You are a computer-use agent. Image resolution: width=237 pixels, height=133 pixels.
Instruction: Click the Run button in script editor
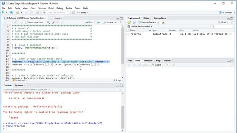[89, 22]
